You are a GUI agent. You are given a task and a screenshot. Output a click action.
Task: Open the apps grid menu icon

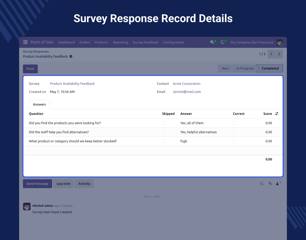click(x=25, y=42)
